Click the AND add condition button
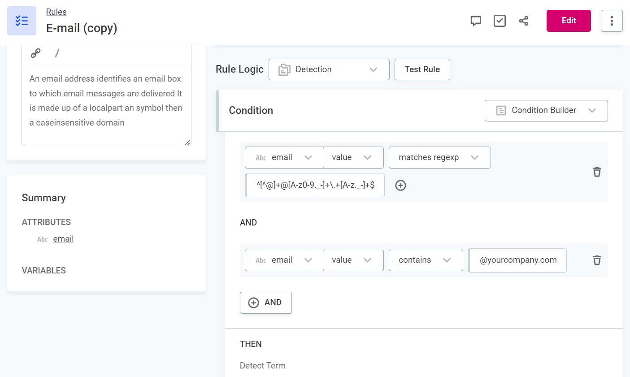The image size is (630, 377). point(265,303)
